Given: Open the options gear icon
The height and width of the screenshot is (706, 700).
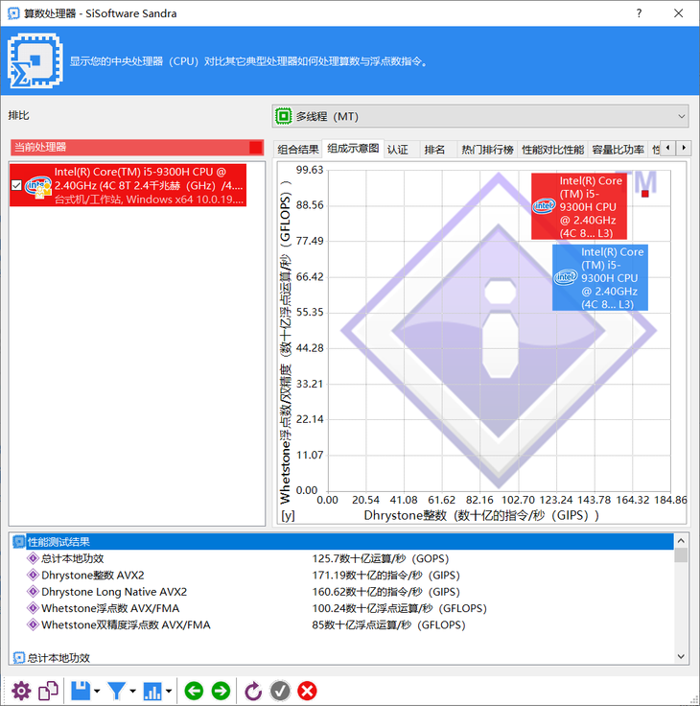Looking at the screenshot, I should click(21, 691).
